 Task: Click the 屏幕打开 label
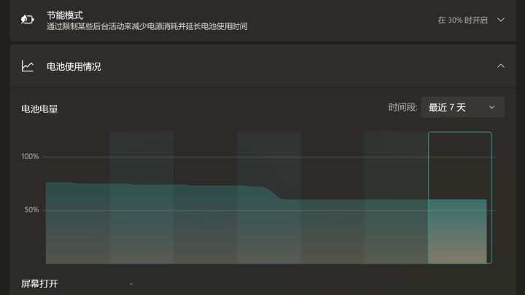click(39, 283)
